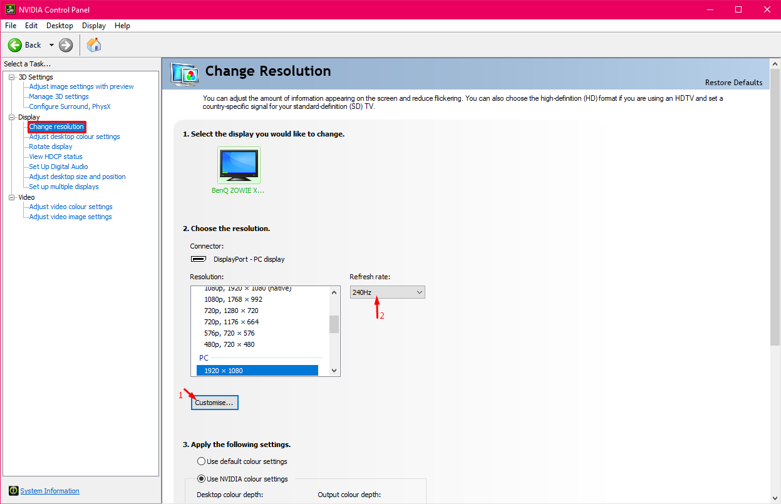Viewport: 781px width, 504px height.
Task: Click the System Information icon
Action: pyautogui.click(x=14, y=491)
